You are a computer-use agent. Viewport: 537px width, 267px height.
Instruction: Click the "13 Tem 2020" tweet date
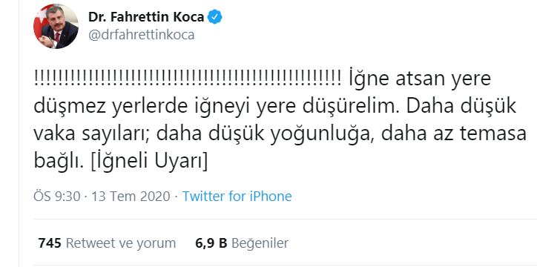point(131,197)
